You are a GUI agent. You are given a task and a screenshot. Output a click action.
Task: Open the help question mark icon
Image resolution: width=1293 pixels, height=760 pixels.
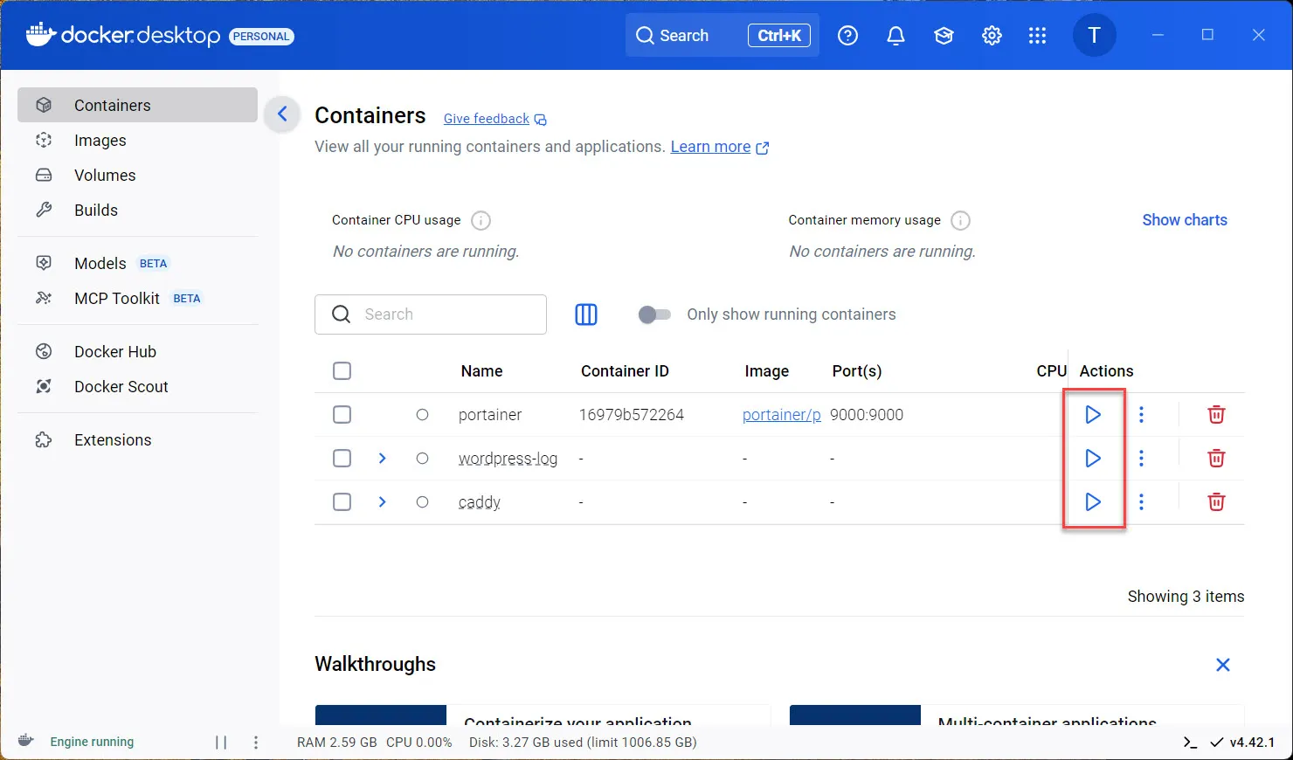click(847, 35)
